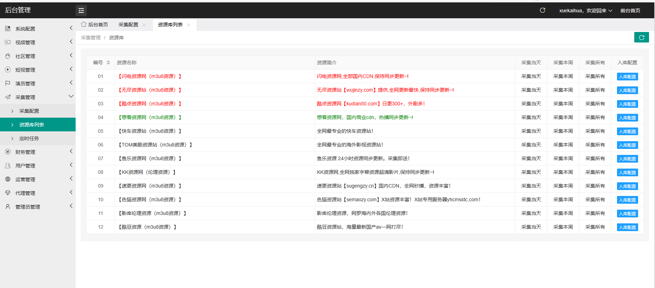Click the 视频管理 sidebar icon
This screenshot has height=288, width=655.
click(8, 42)
